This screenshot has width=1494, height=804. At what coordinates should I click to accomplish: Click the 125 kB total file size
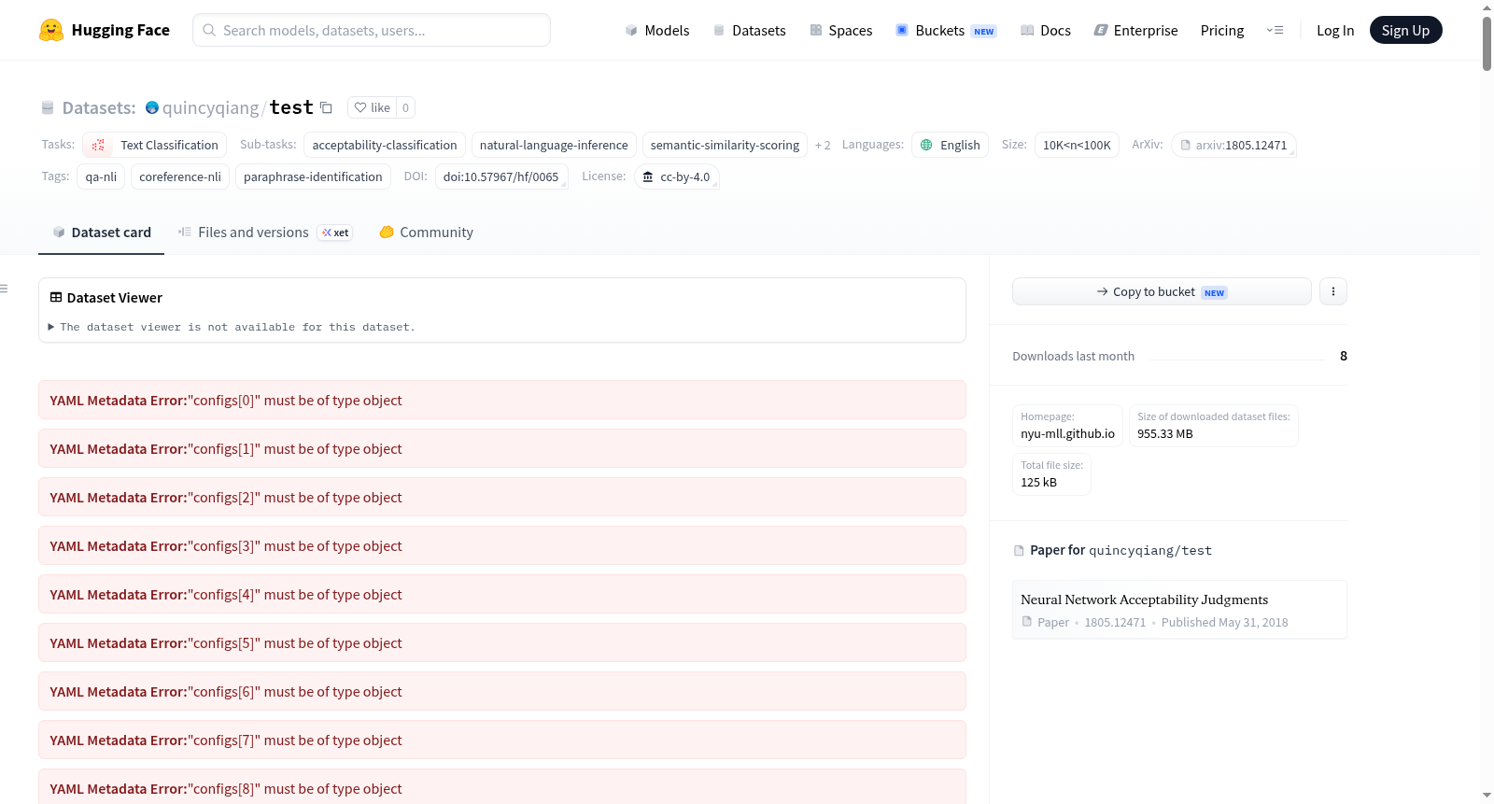coord(1038,482)
